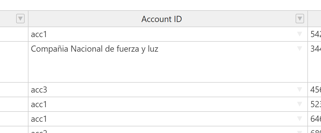Open the Account ID column filter dropdown
321x133 pixels.
(300, 19)
